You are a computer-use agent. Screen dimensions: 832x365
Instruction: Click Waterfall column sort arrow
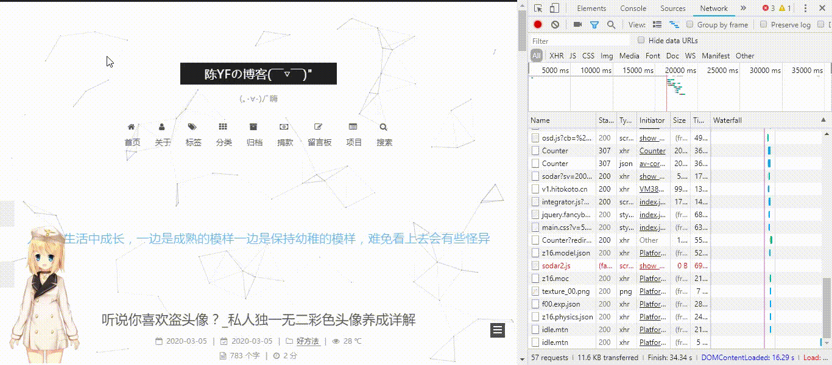click(x=823, y=120)
